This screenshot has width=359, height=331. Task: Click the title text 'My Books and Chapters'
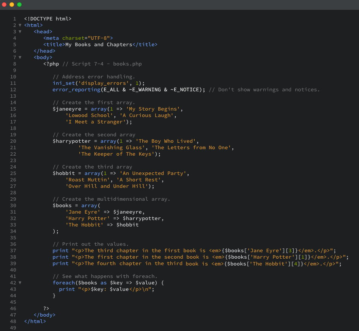[99, 45]
